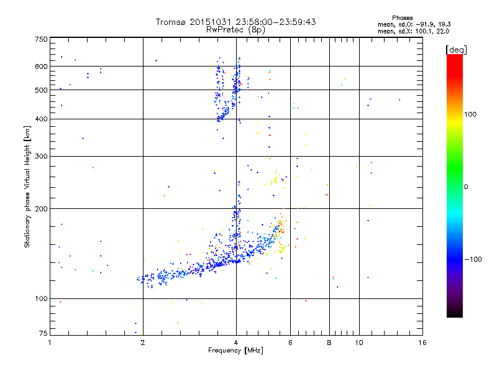
Task: Click the y-axis tick label '100'
Action: [x=41, y=299]
